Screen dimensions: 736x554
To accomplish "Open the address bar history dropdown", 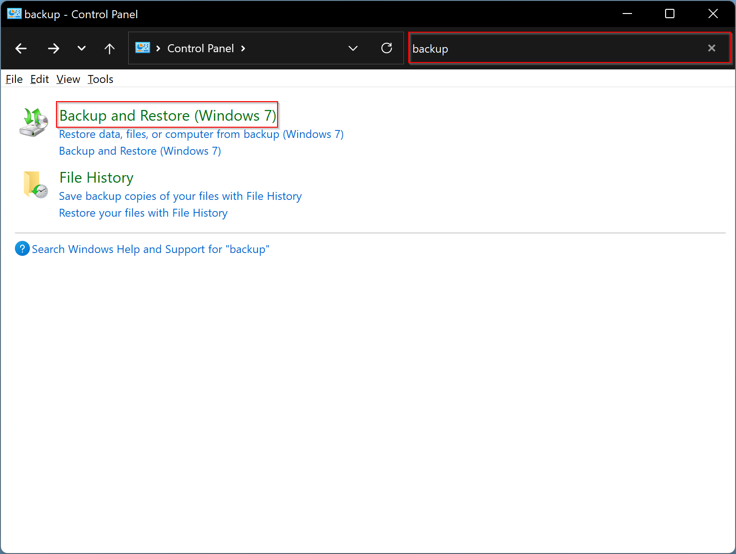I will (x=353, y=48).
